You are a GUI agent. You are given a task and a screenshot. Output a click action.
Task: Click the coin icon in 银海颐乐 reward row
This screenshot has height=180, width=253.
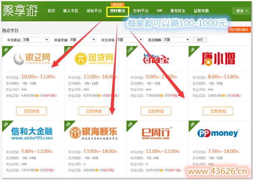coord(97,170)
